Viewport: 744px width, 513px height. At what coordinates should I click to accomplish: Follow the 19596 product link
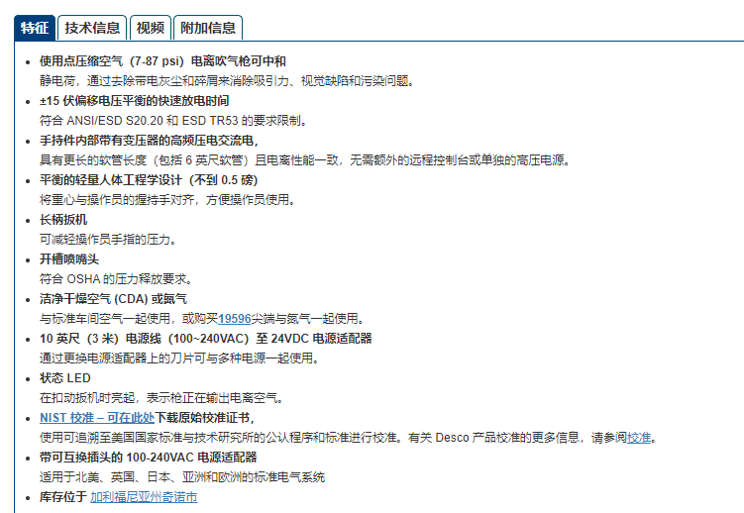click(x=235, y=319)
